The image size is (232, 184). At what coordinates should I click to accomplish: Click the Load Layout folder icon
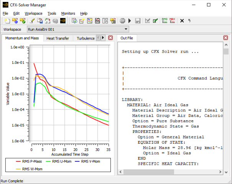pos(113,21)
